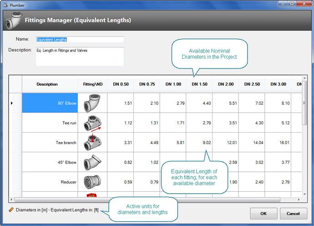Image resolution: width=314 pixels, height=226 pixels.
Task: Select the 45° Elbow fitting icon
Action: coord(93,162)
